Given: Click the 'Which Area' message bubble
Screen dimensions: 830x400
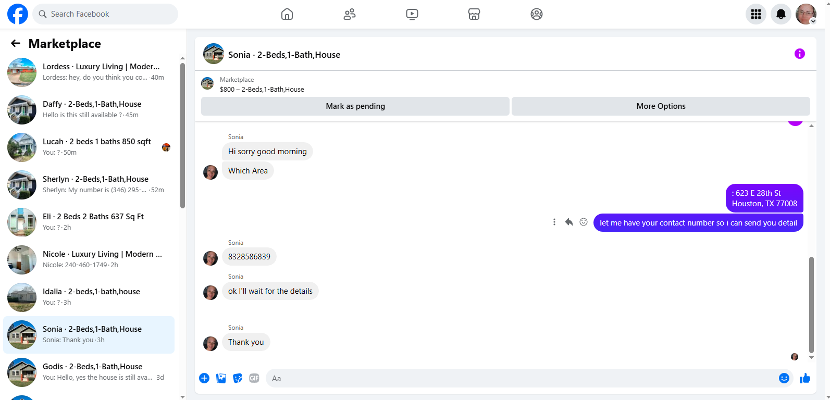Looking at the screenshot, I should (248, 171).
